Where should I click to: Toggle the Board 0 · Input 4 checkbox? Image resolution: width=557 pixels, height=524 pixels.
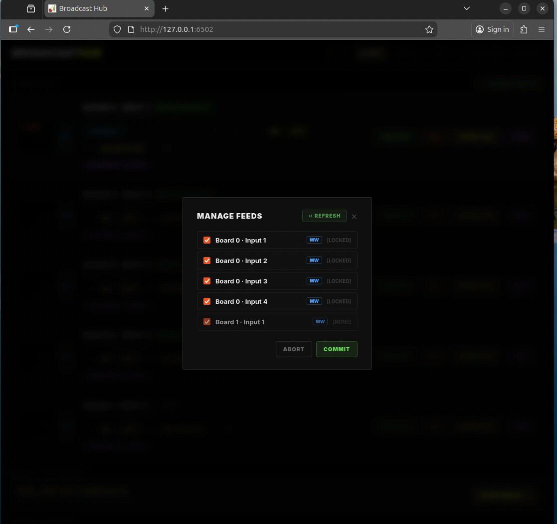point(207,302)
